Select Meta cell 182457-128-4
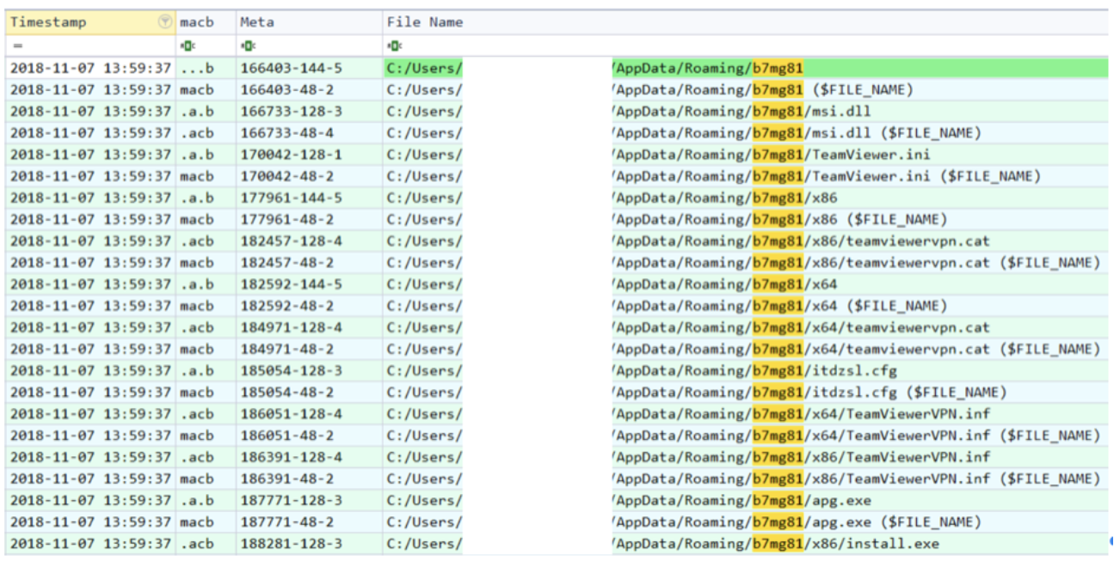Screen dimensions: 1120x567 (x=310, y=241)
